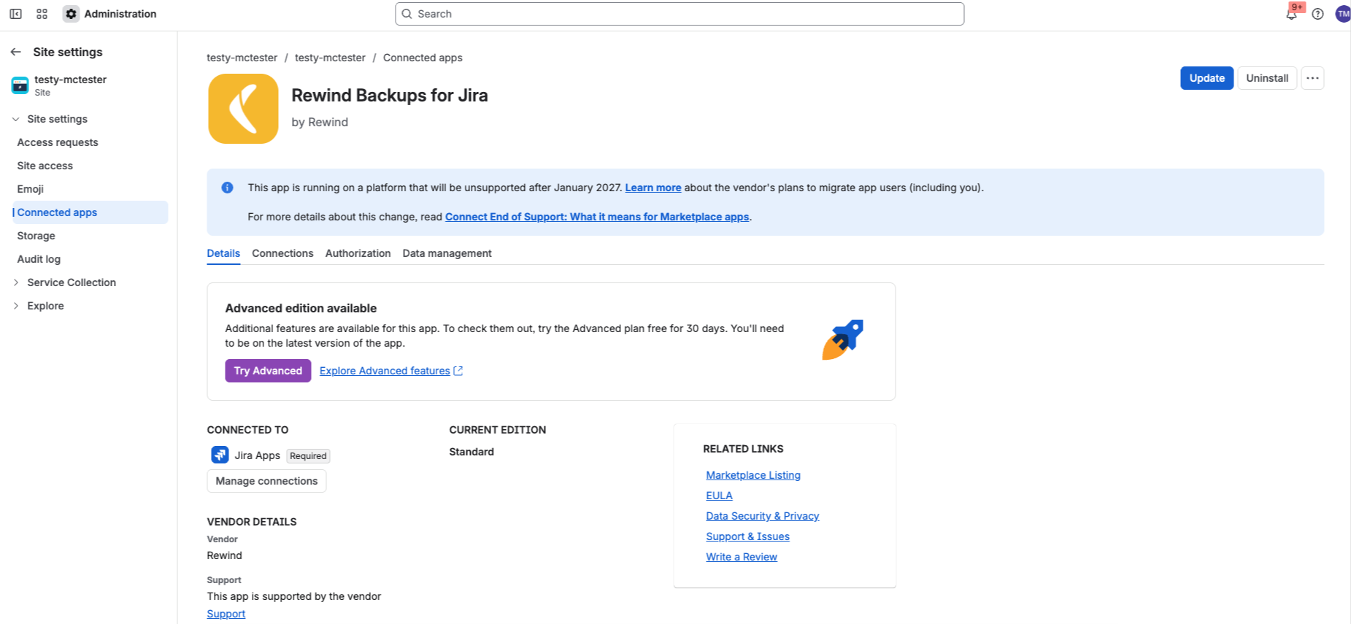
Task: Focus the Search field
Action: [x=680, y=14]
